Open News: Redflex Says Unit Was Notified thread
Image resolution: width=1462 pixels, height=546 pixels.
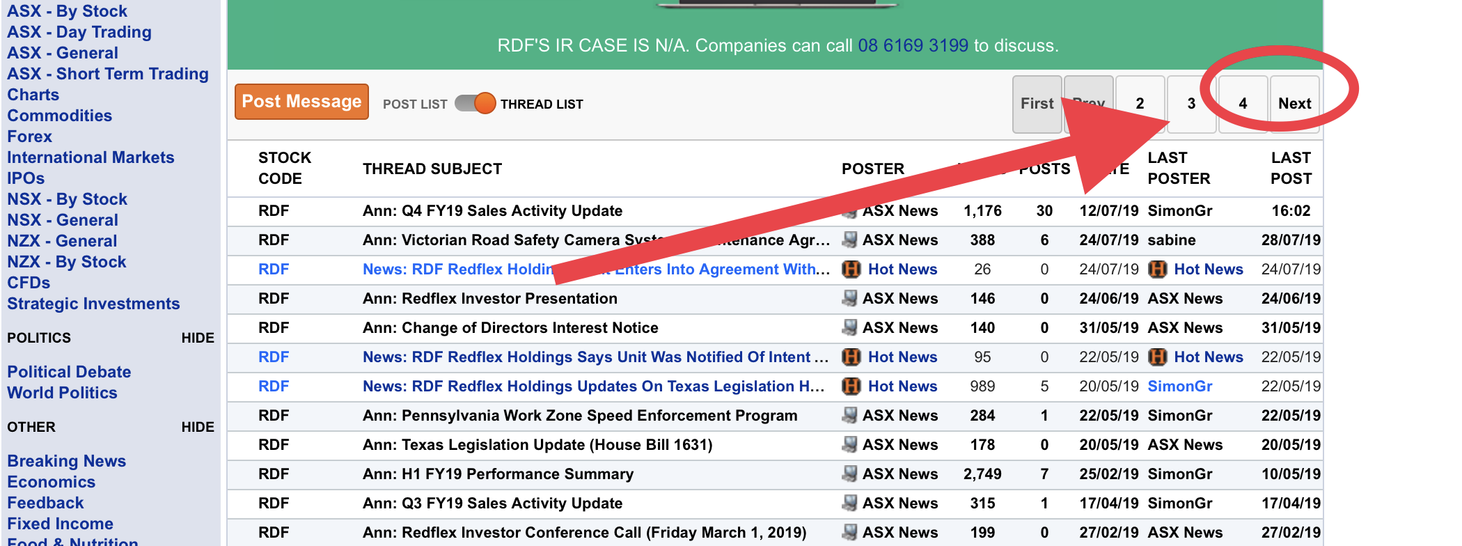point(595,357)
